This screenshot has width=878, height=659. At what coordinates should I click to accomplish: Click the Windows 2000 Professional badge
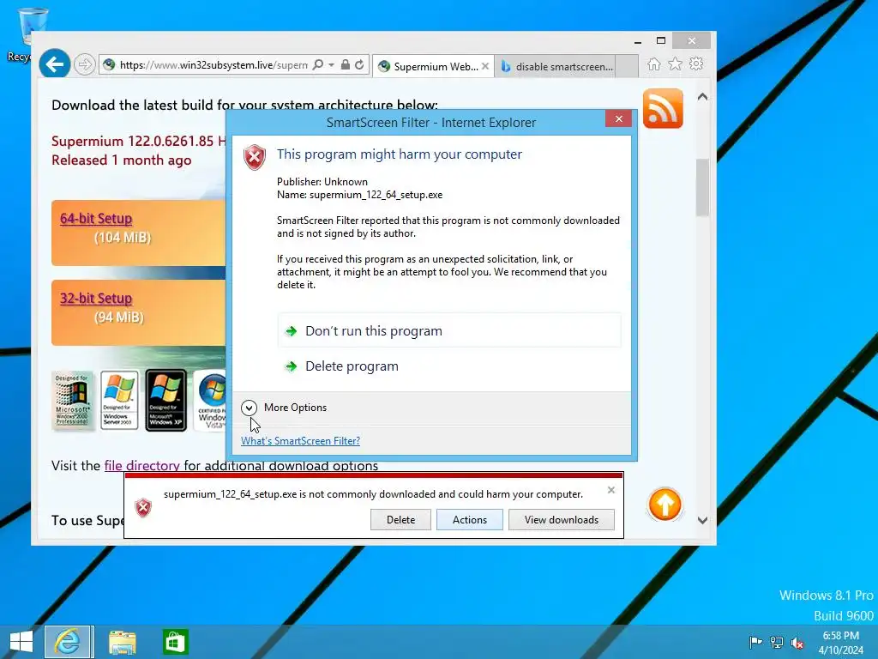(x=72, y=400)
